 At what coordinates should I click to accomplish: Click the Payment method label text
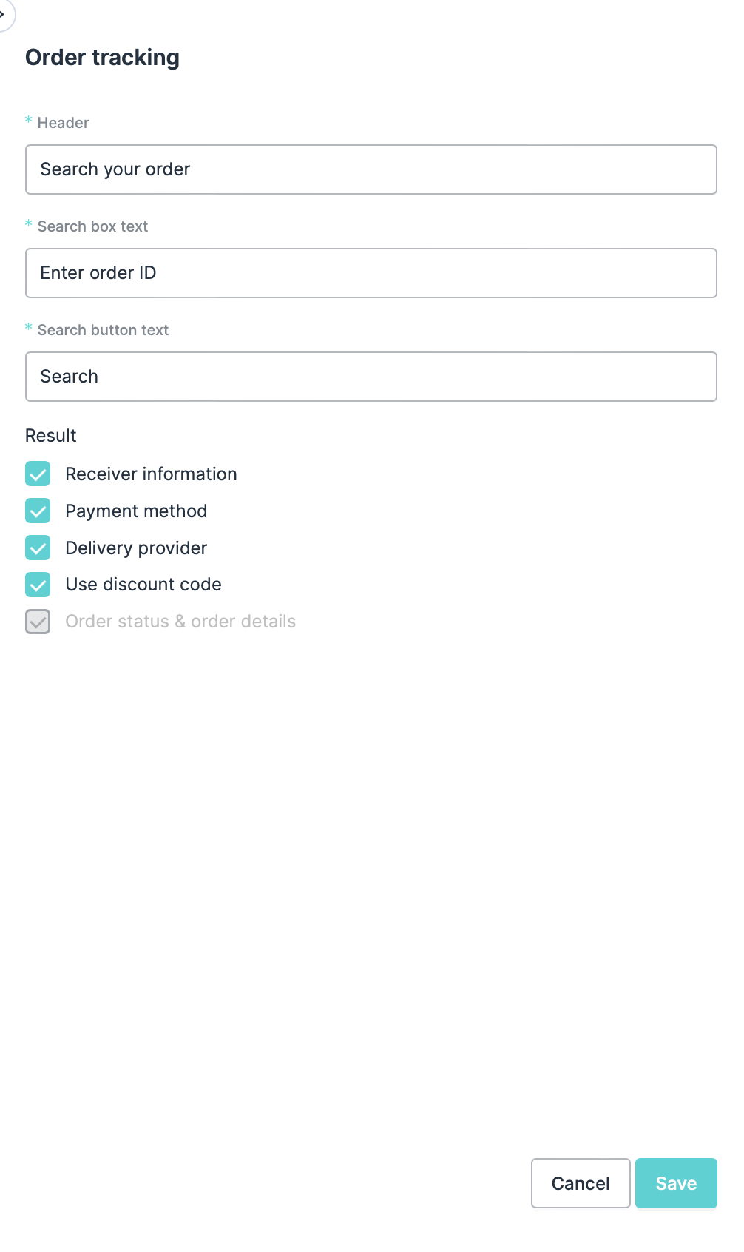pos(136,511)
